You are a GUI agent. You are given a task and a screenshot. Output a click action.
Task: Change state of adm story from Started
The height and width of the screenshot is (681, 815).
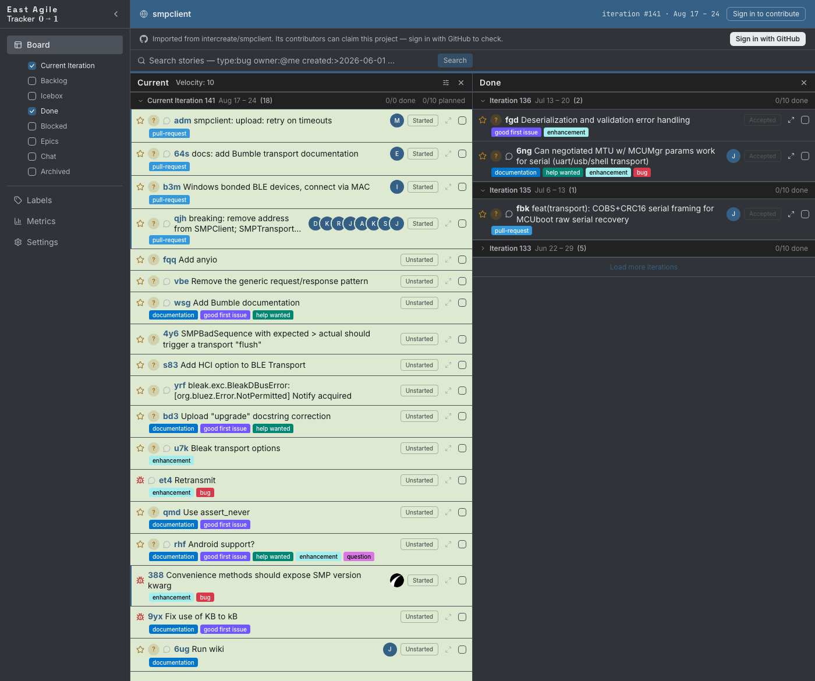tap(423, 120)
